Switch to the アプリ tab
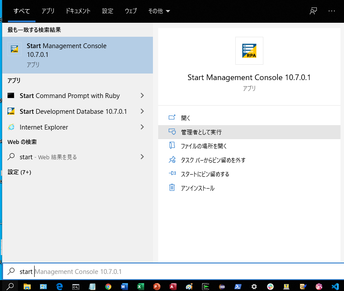The image size is (344, 291). [x=48, y=11]
